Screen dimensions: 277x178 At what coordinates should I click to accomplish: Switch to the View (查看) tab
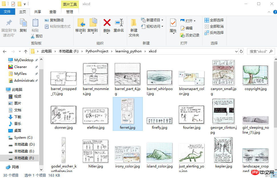pos(53,12)
